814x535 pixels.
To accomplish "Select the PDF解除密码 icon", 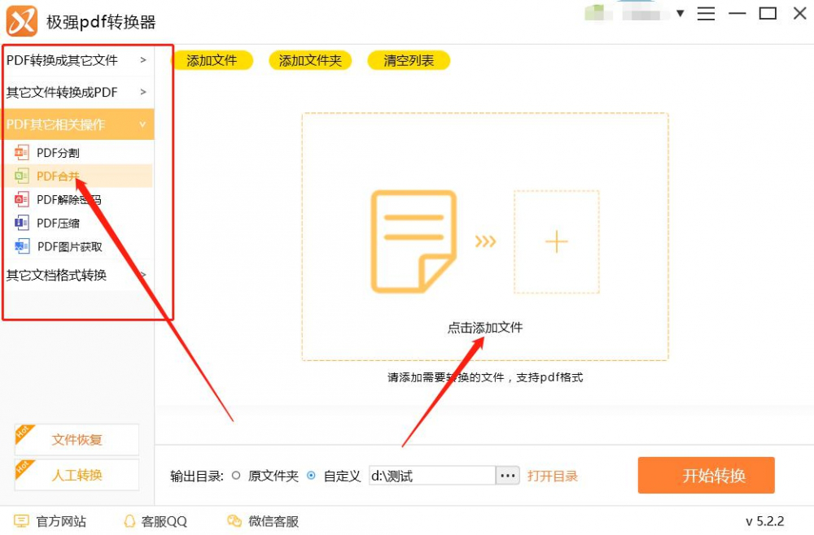I will [x=21, y=199].
